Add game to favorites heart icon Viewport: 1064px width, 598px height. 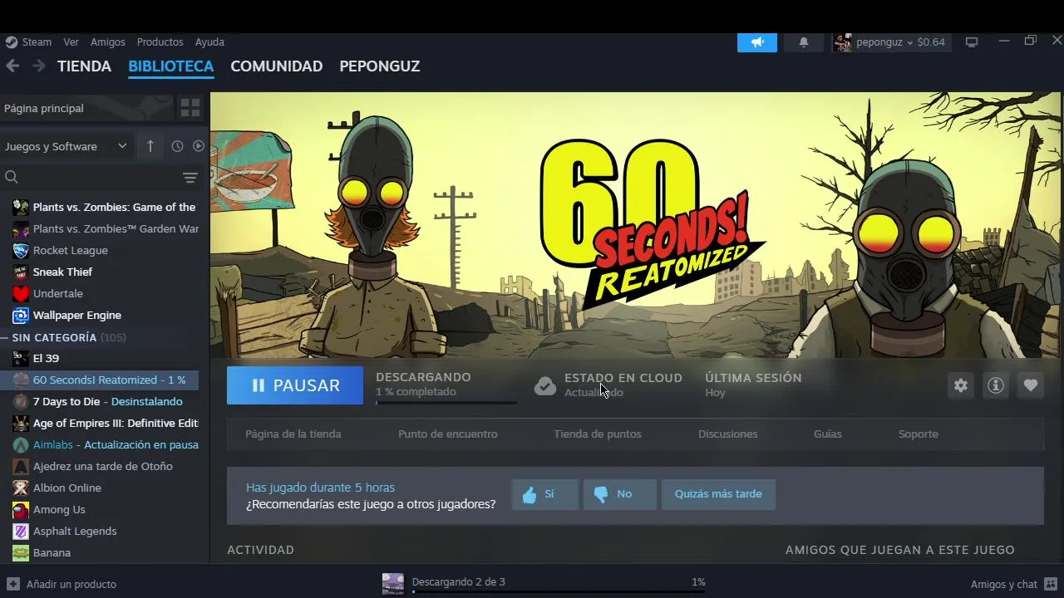(x=1031, y=385)
